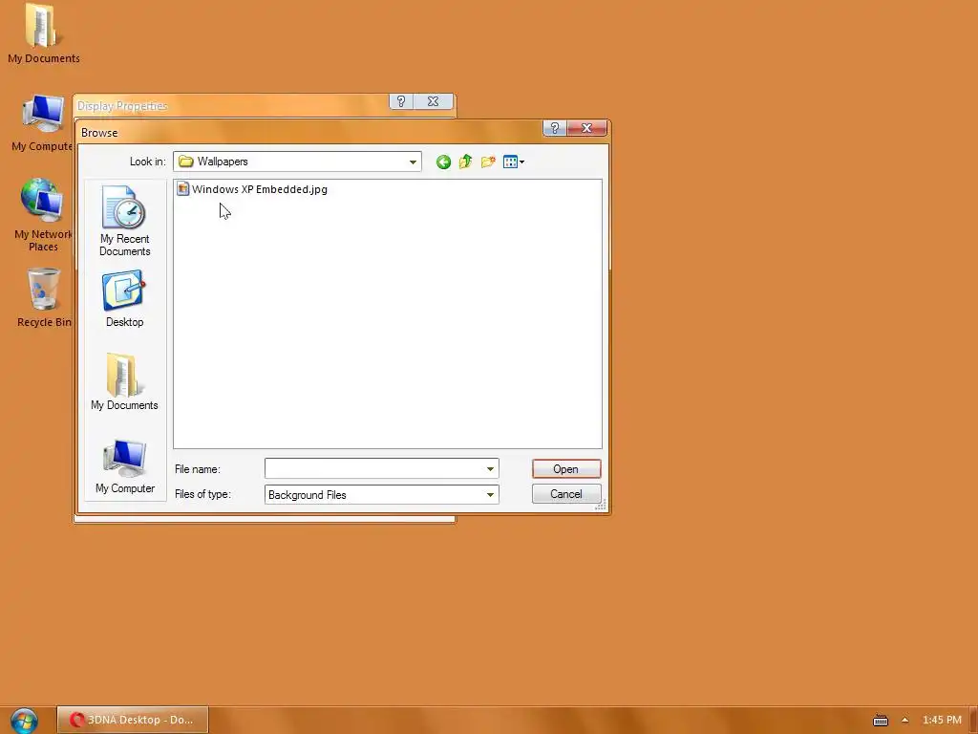Image resolution: width=978 pixels, height=734 pixels.
Task: Select the My Computer desktop icon
Action: [x=42, y=123]
